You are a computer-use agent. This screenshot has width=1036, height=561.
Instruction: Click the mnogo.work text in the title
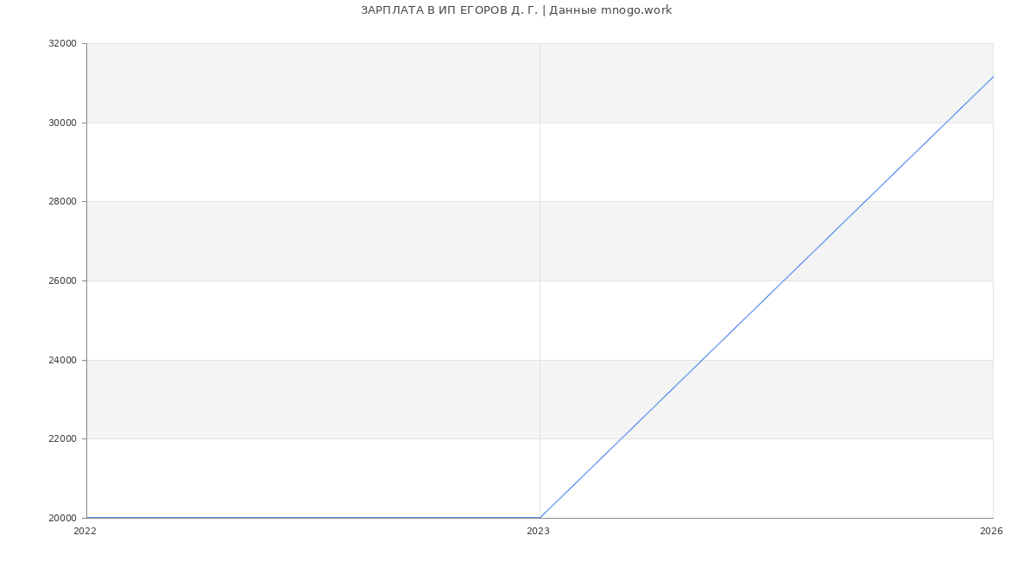click(636, 10)
